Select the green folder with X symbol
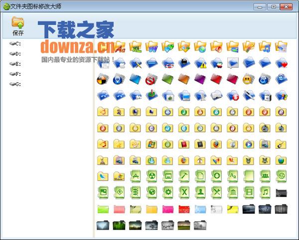The width and height of the screenshot is (299, 240). coord(184,193)
